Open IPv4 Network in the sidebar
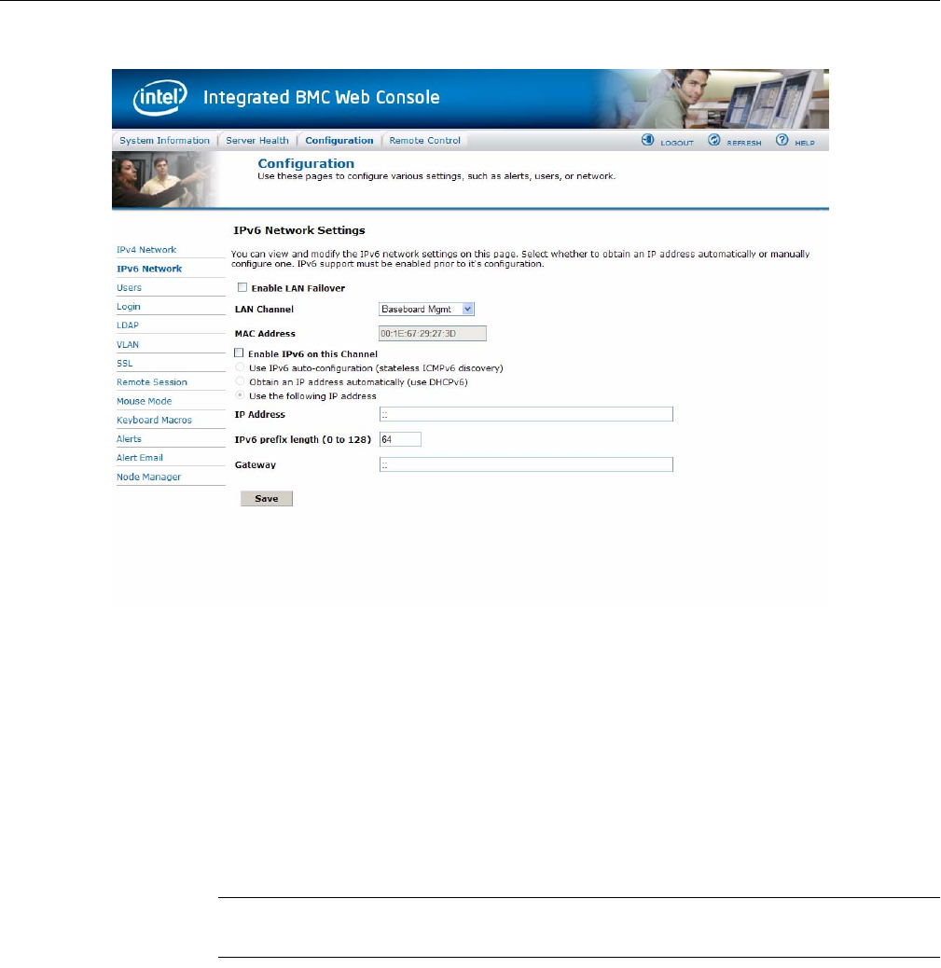The height and width of the screenshot is (968, 941). point(146,250)
